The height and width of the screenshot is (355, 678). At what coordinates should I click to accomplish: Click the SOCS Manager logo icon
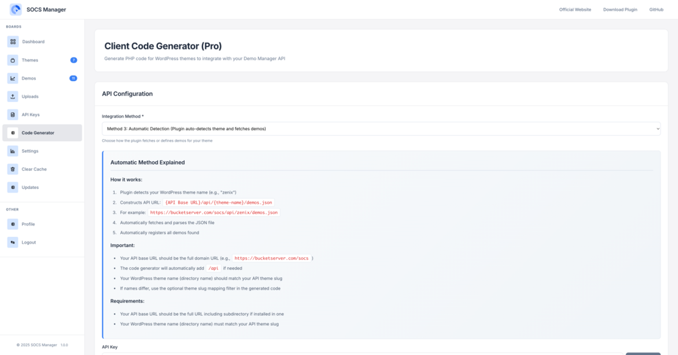(x=16, y=9)
